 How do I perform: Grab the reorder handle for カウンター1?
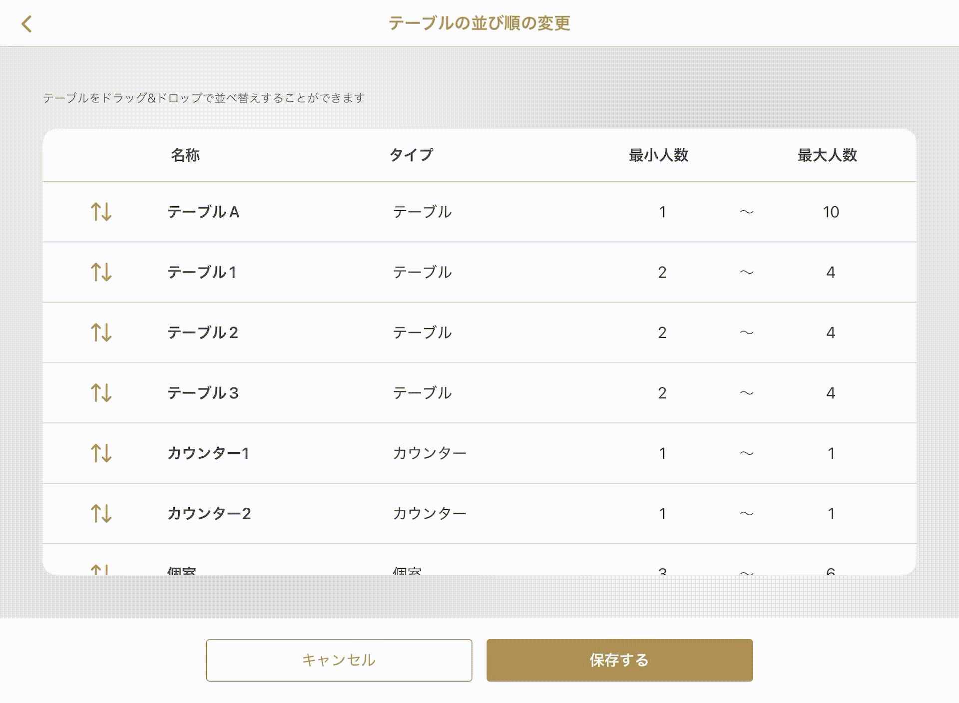point(101,453)
